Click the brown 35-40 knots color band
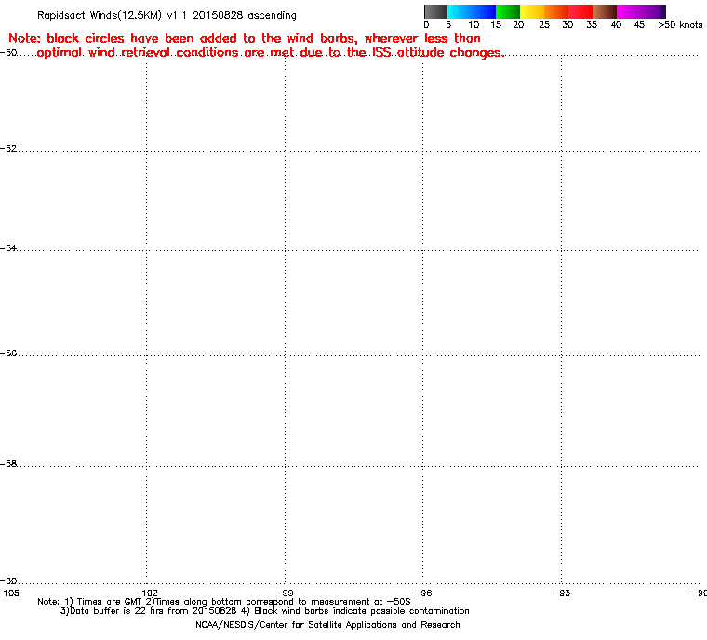The height and width of the screenshot is (640, 707). click(604, 11)
